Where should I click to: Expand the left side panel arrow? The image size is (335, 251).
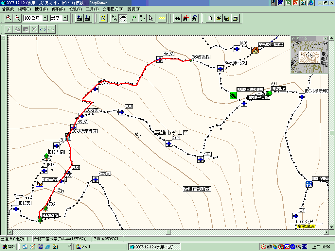(3, 38)
